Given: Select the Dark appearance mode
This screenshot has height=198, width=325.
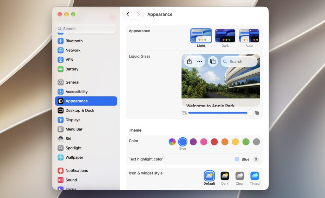Looking at the screenshot, I should coord(225,38).
